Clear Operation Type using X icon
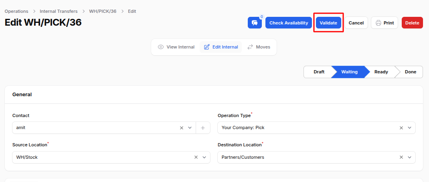The image size is (429, 182). click(x=401, y=128)
